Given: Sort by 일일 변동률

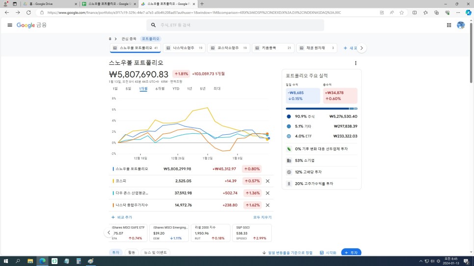Looking at the screenshot, I should [x=288, y=253].
